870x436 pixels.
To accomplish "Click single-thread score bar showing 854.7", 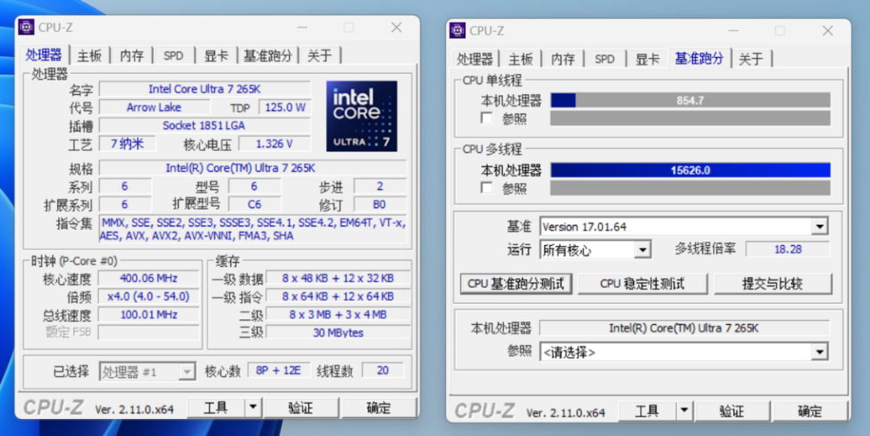I will coord(690,100).
